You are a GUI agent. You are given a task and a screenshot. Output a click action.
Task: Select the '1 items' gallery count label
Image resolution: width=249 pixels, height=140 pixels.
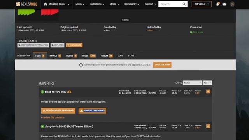125,20
